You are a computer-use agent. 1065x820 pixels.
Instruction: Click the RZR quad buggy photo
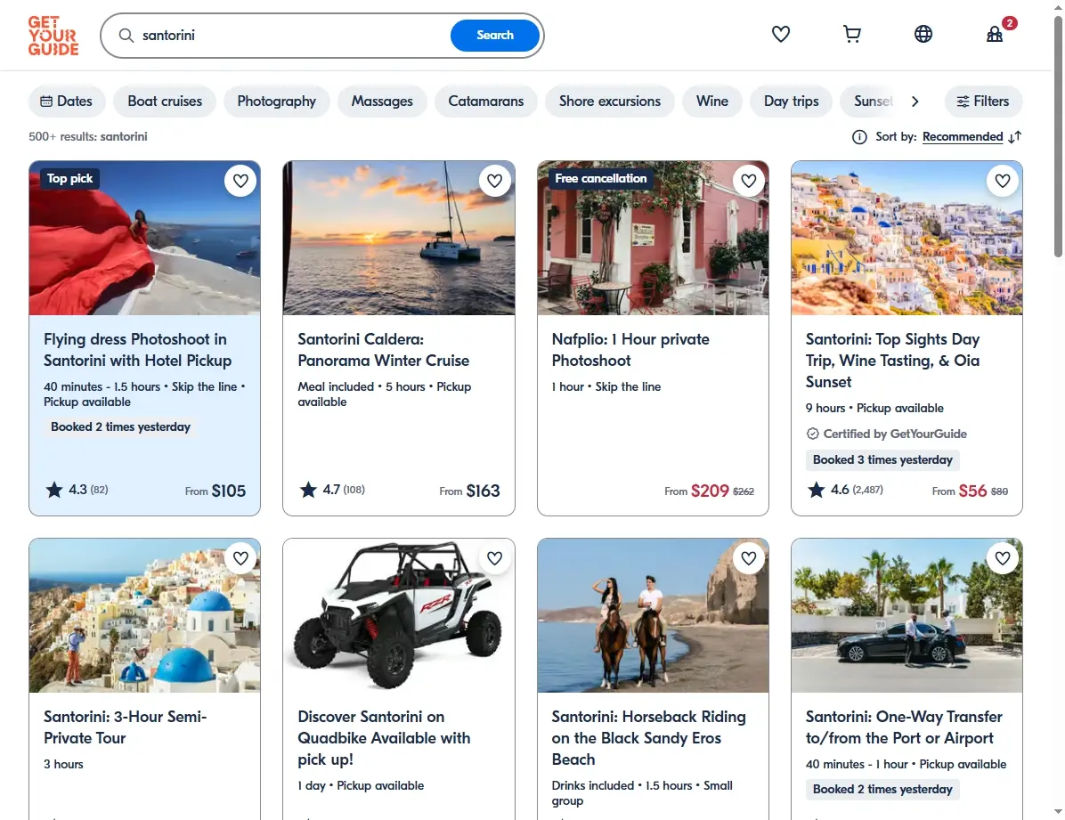(x=399, y=615)
